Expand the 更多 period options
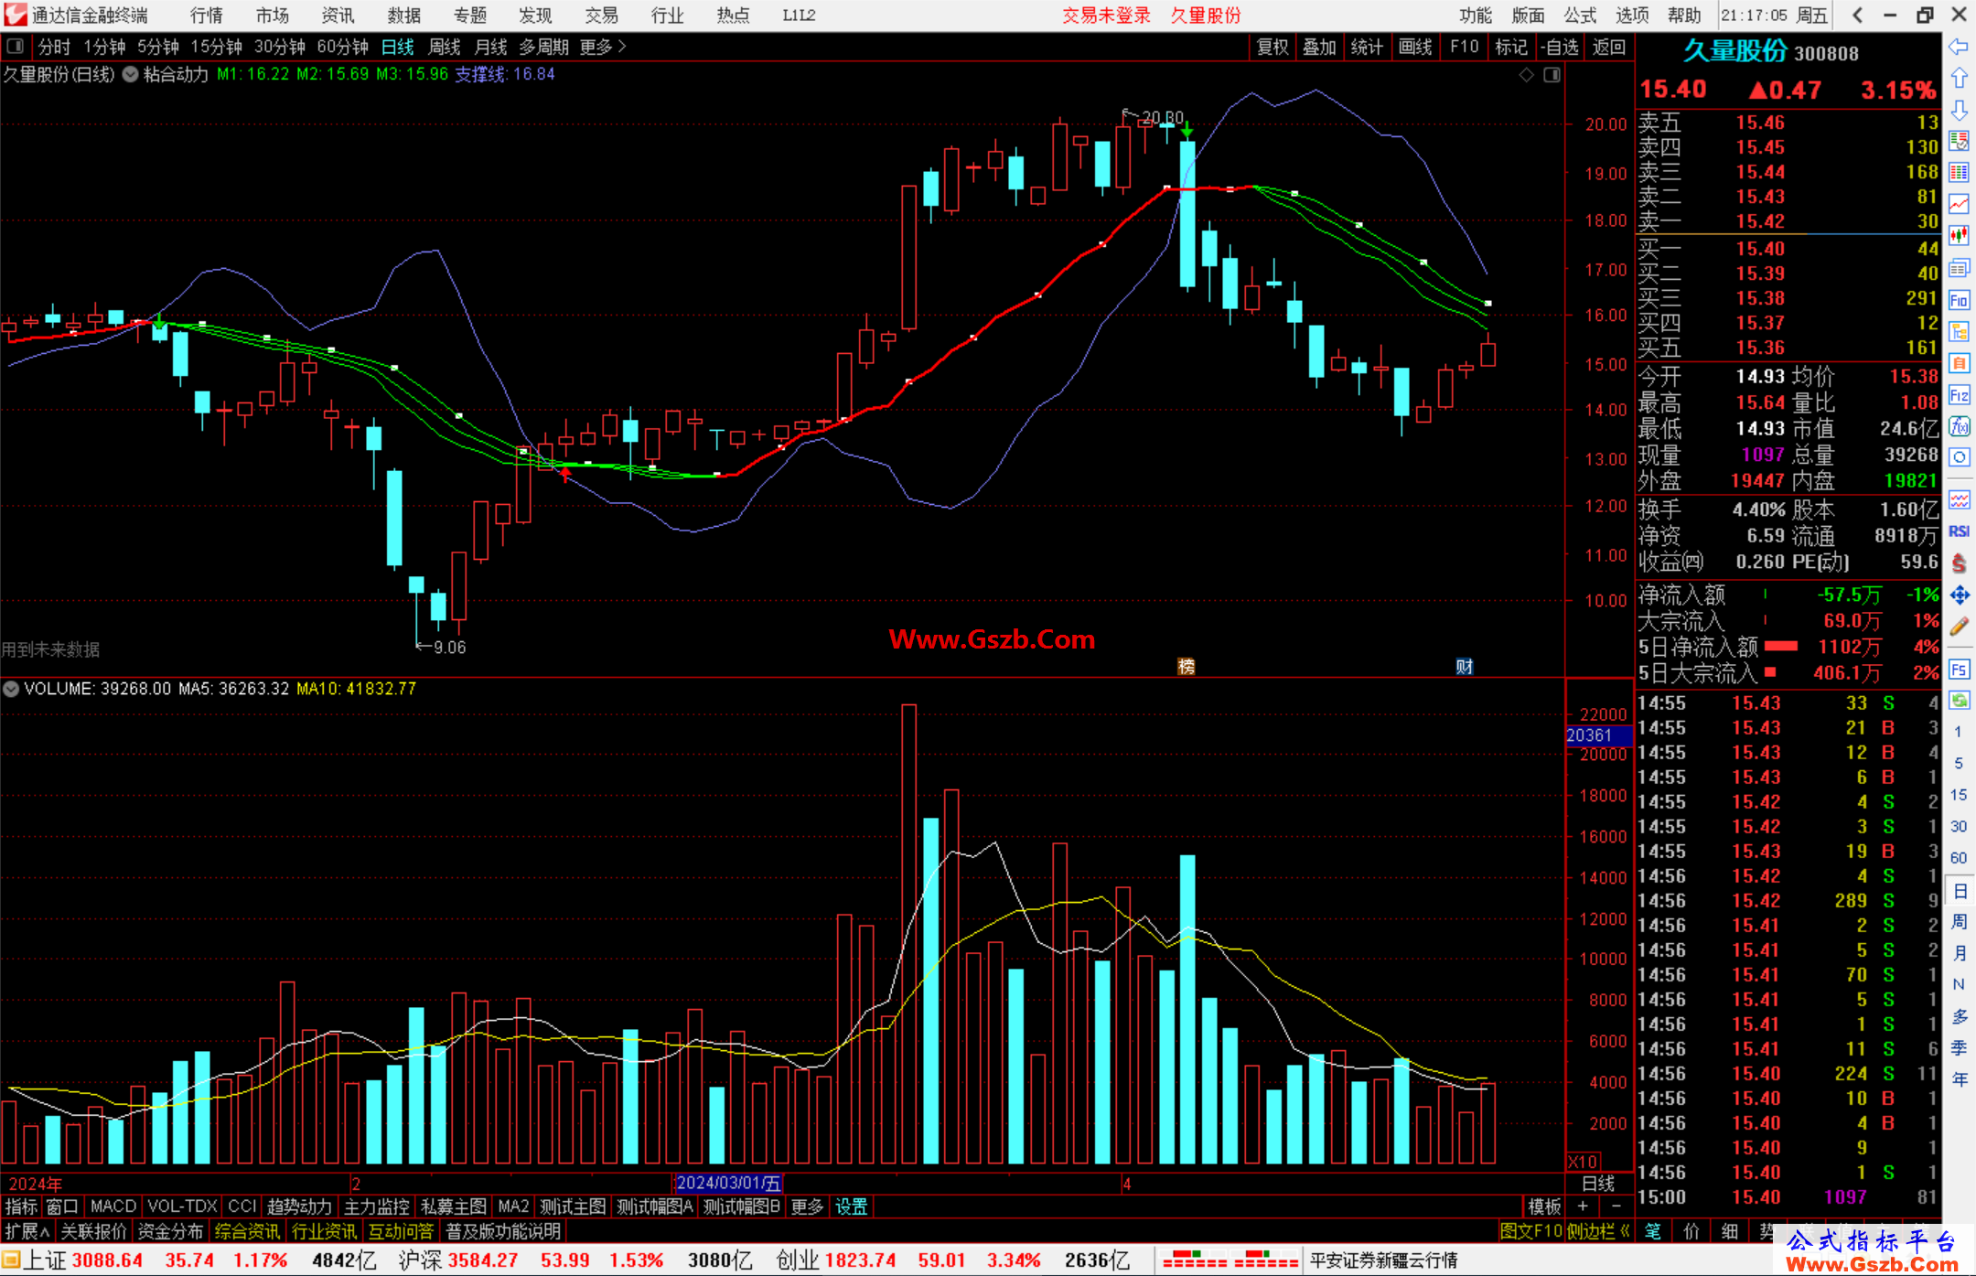 [603, 47]
